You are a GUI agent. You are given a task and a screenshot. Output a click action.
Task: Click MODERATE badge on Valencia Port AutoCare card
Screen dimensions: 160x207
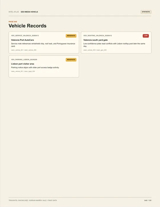click(71, 36)
